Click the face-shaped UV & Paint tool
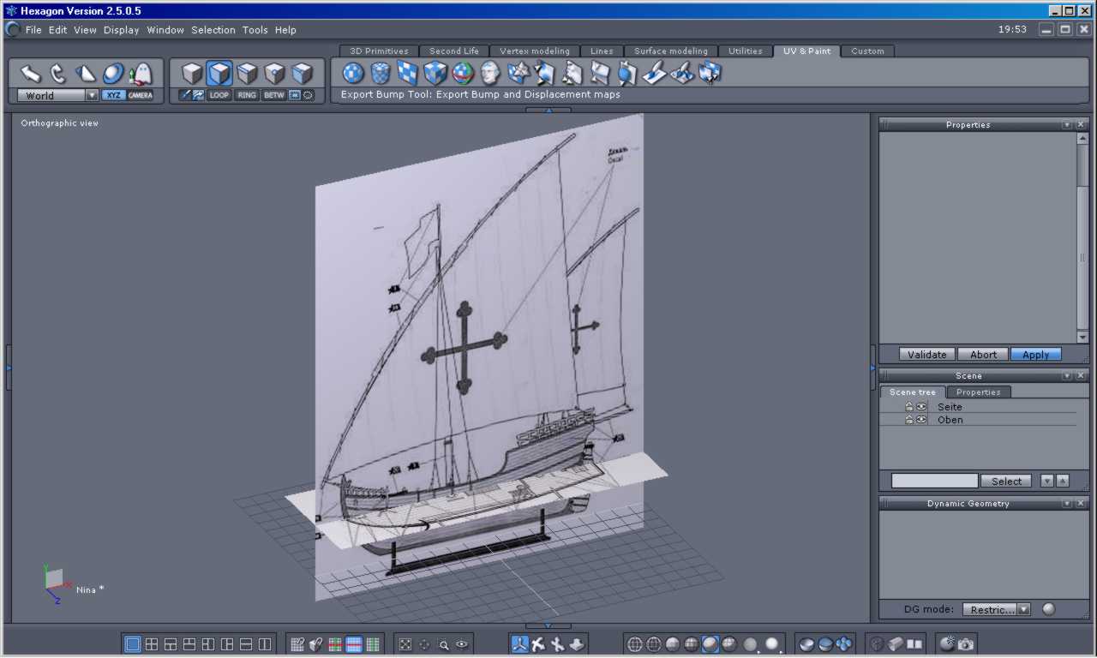 490,74
